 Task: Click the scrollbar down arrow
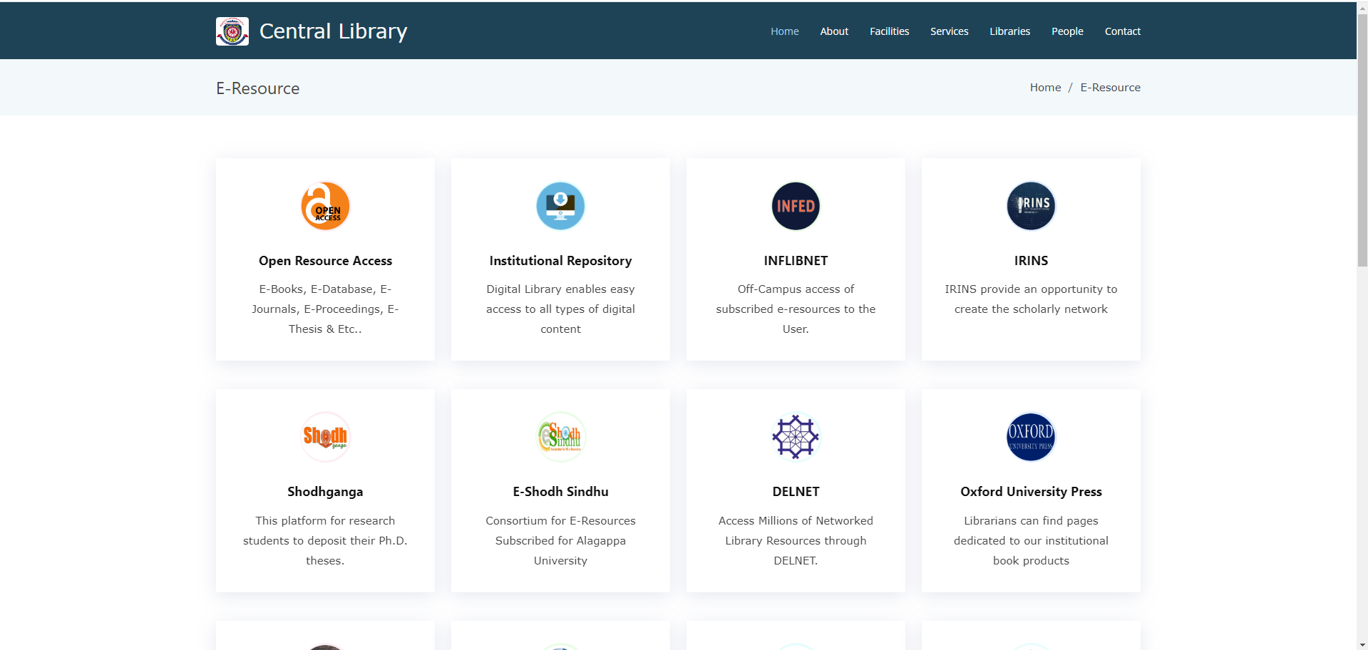[1362, 644]
